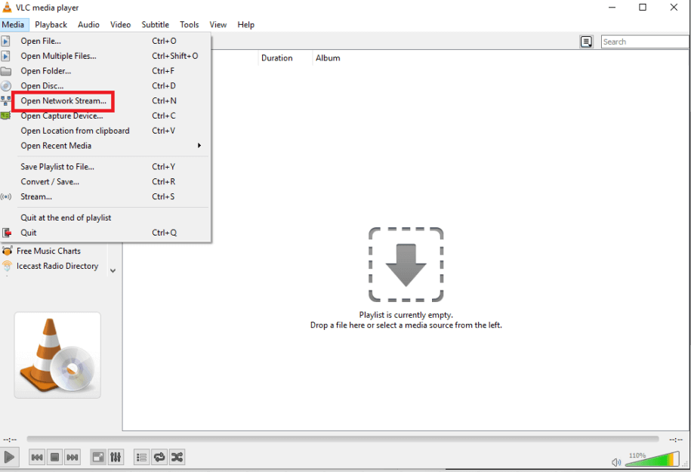691x472 pixels.
Task: Open the Playback menu
Action: 51,24
